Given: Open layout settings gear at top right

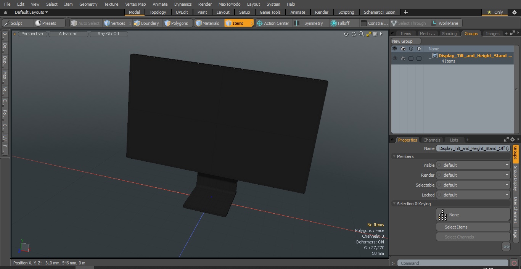Looking at the screenshot, I should tap(514, 12).
